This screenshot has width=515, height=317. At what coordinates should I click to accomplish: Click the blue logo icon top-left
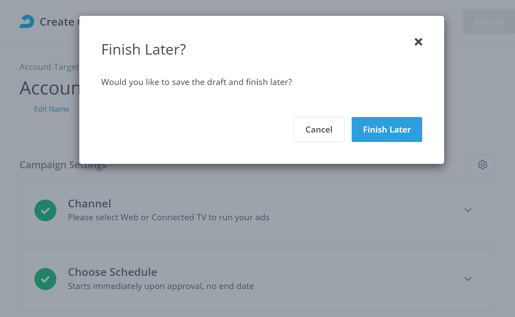[27, 22]
